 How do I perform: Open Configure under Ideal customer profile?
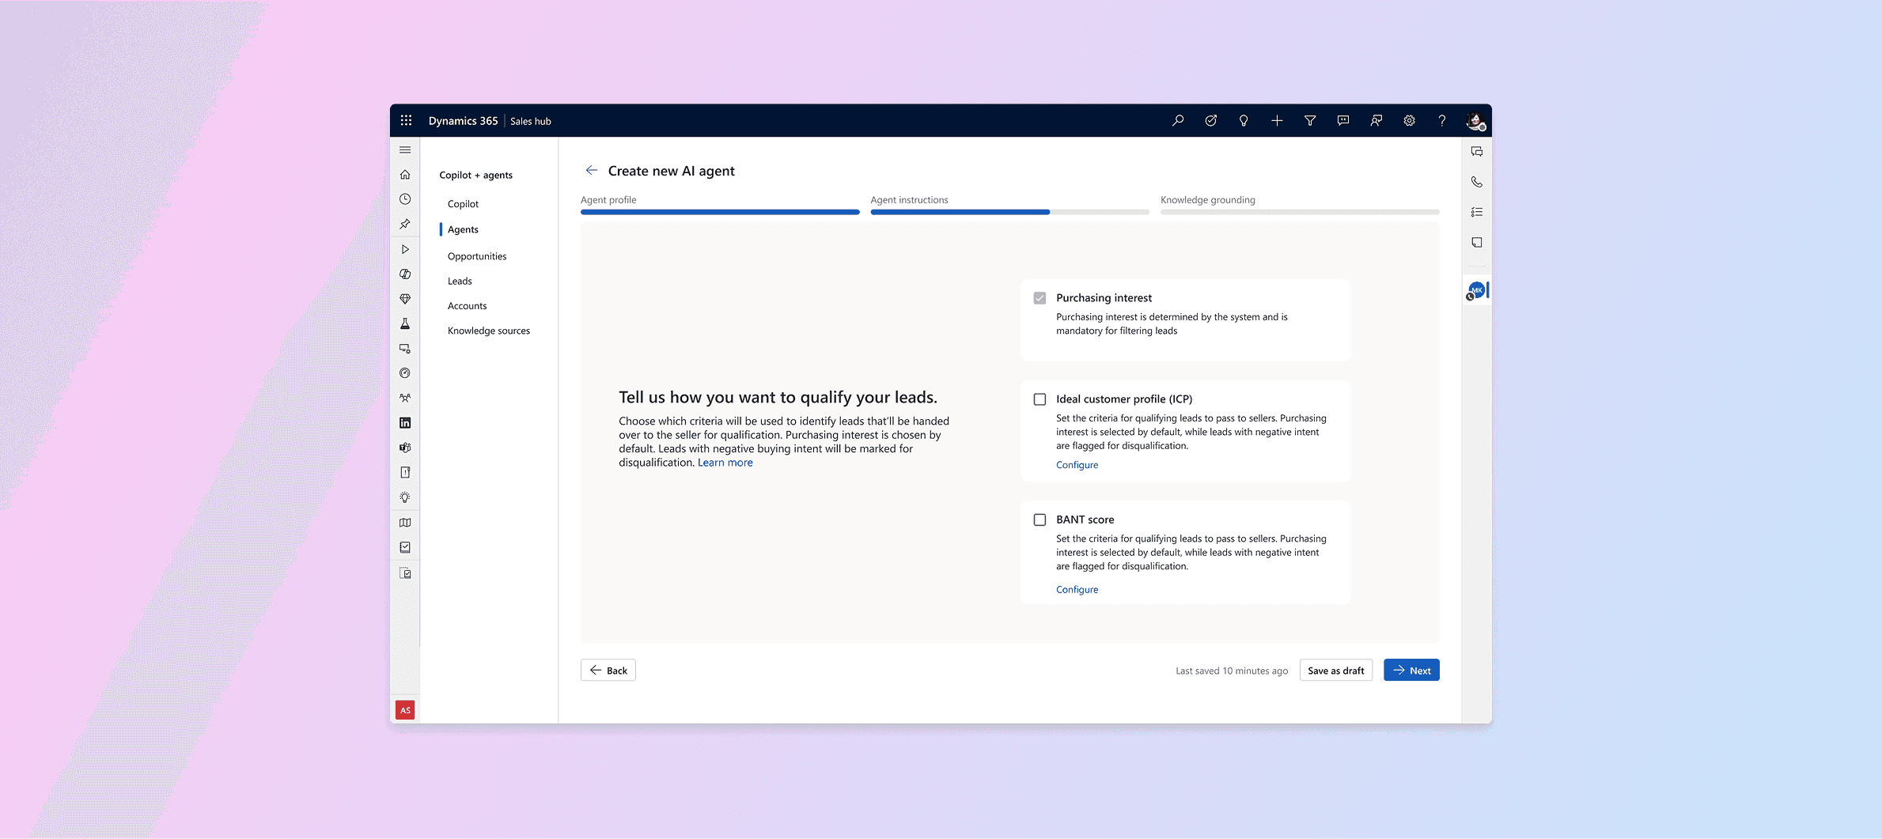coord(1077,465)
